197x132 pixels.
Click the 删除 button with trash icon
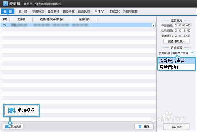[144, 127]
